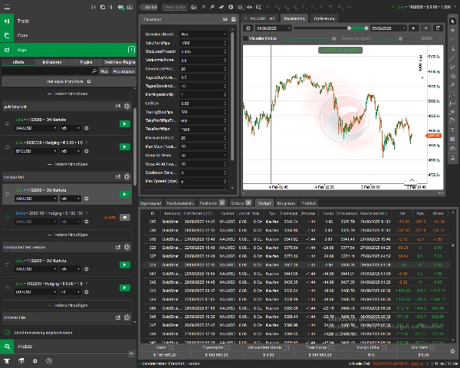Screen dimensions: 460x368
Task: Adjust the backtest date range slider
Action: [x=350, y=28]
